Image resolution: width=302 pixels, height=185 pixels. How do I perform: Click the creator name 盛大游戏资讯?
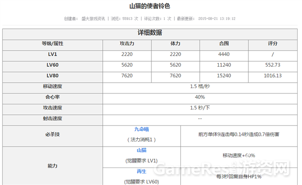click(93, 18)
